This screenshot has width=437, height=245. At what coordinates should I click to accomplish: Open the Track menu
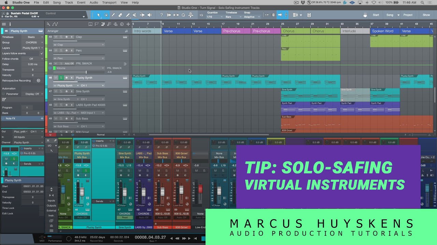[x=69, y=2]
